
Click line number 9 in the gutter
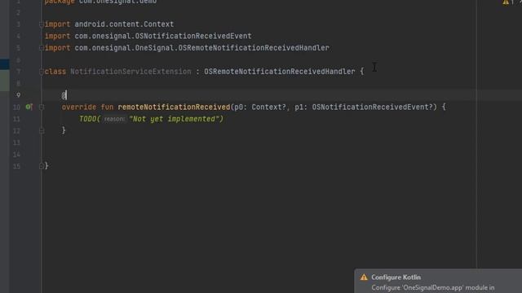coord(18,95)
